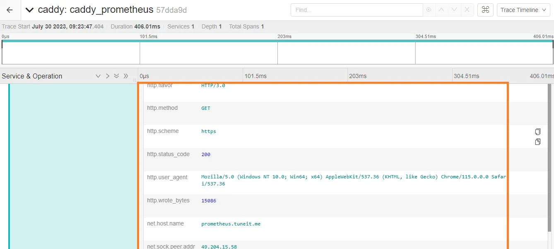Expand one level with down chevron
The width and height of the screenshot is (554, 249).
[x=98, y=76]
